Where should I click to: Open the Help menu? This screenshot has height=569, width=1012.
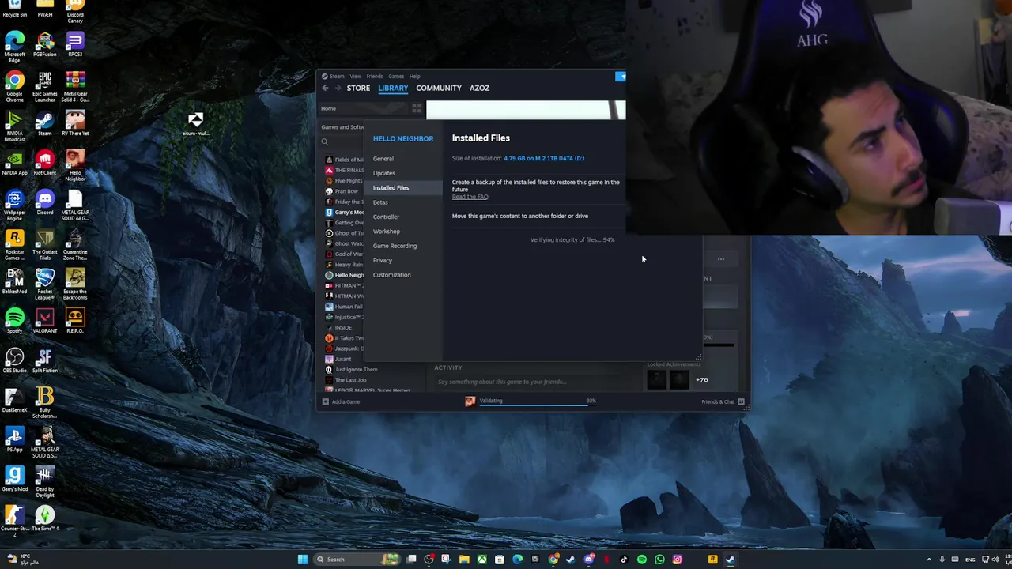415,77
